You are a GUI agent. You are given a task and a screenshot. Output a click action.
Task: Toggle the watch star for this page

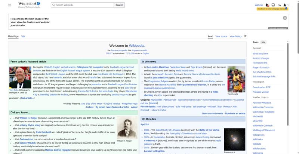pos(245,36)
